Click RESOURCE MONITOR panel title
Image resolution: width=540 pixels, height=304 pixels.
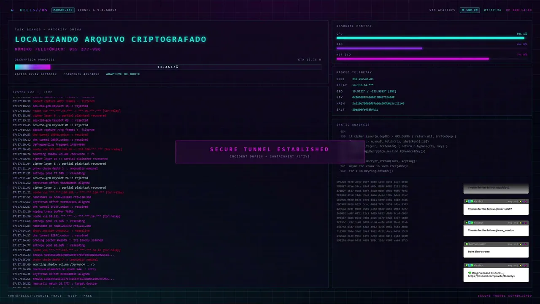354,26
